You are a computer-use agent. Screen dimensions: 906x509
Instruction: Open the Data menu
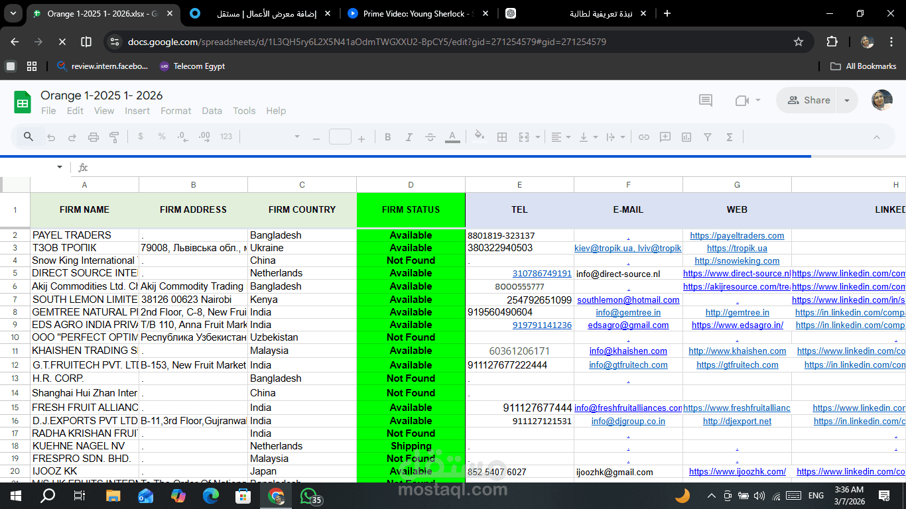coord(212,111)
